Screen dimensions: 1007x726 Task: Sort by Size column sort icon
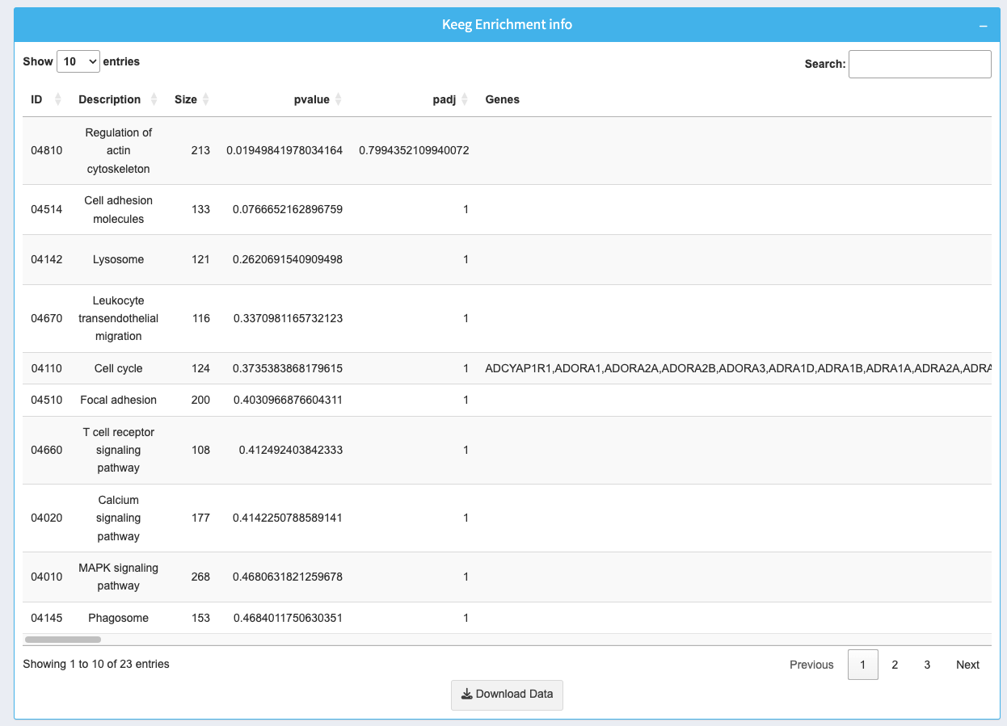pos(205,99)
